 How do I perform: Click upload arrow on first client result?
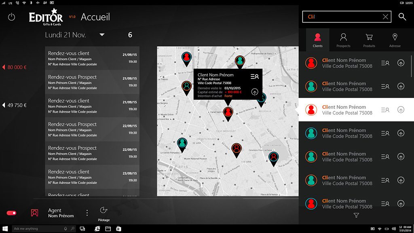tap(401, 63)
